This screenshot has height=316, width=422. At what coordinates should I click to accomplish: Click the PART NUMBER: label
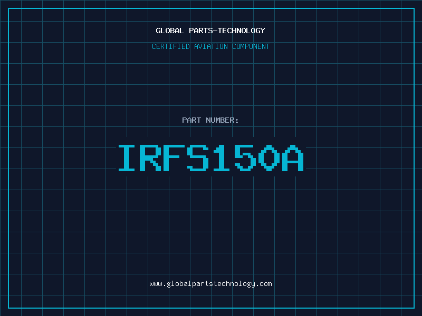[x=210, y=120]
